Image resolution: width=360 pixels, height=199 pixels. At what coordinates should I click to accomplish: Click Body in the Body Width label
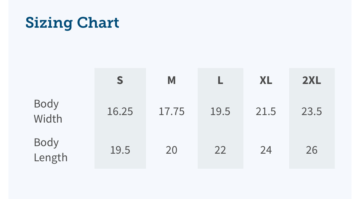point(46,104)
